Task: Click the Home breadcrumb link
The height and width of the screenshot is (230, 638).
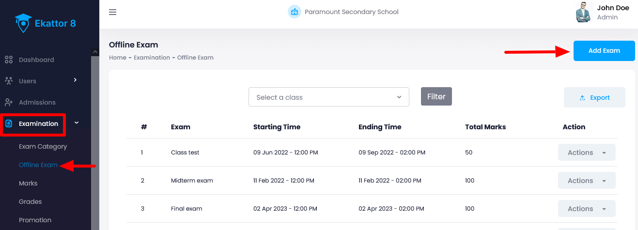Action: tap(117, 57)
